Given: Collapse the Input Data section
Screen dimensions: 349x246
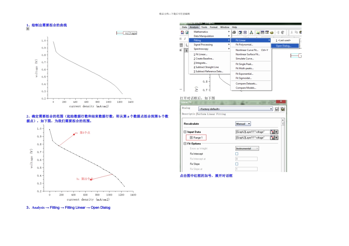Looking at the screenshot, I should coord(185,132).
